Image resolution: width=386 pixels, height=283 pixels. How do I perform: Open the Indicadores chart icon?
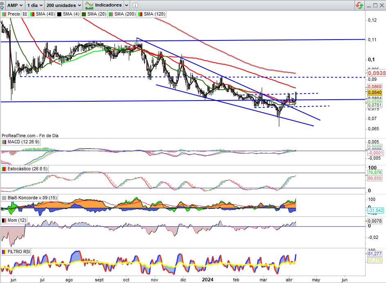point(89,5)
